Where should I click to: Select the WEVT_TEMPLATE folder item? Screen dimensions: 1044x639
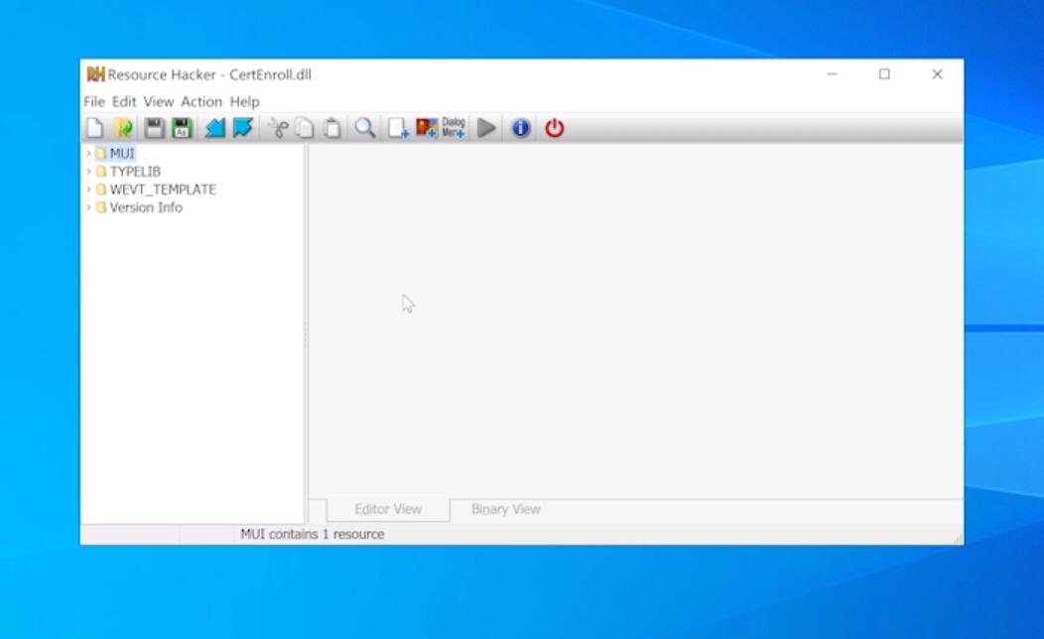point(157,190)
